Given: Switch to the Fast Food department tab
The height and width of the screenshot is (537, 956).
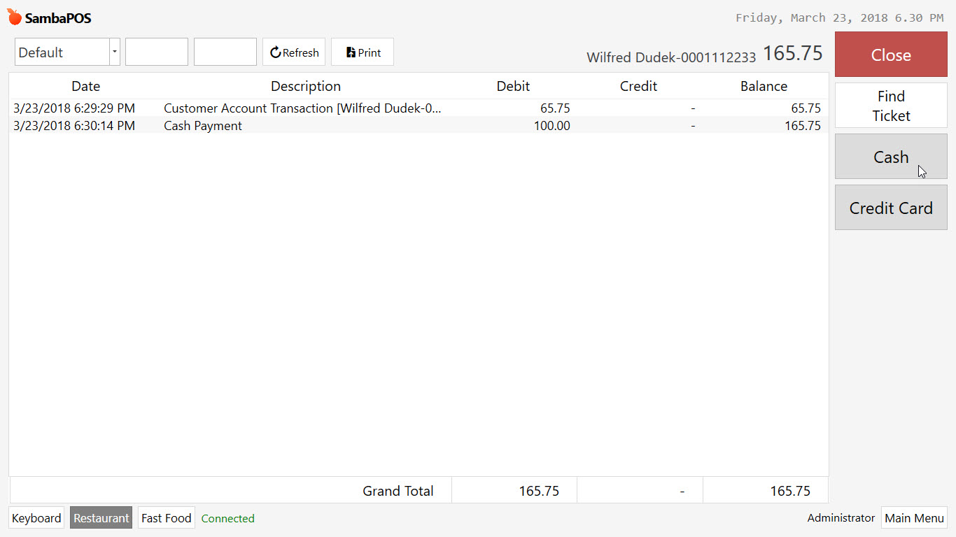Looking at the screenshot, I should click(x=166, y=518).
